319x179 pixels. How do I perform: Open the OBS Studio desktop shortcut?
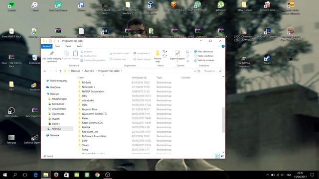(x=11, y=112)
